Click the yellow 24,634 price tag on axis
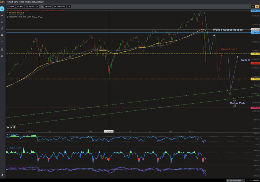260x182 pixels. point(255,54)
